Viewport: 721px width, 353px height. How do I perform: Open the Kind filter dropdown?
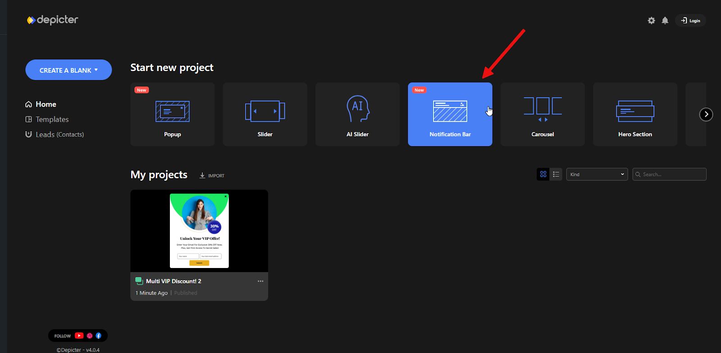(x=597, y=174)
